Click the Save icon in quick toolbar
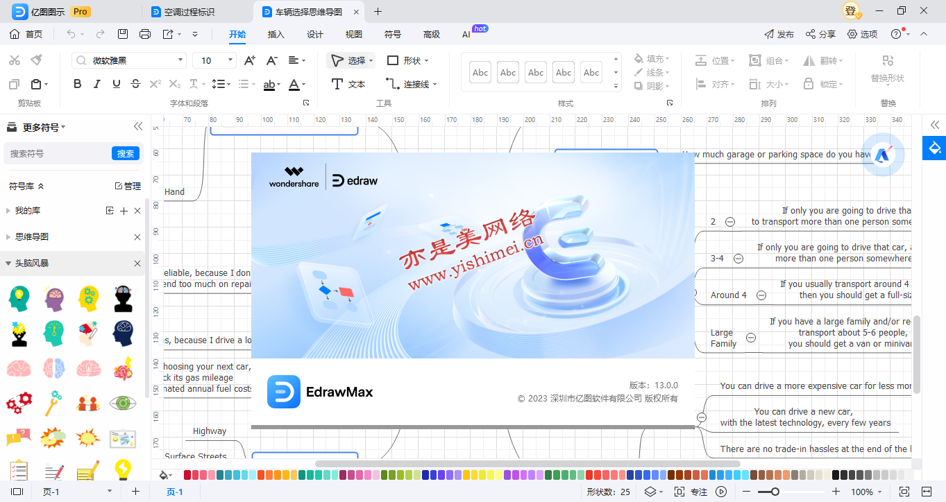Image resolution: width=946 pixels, height=502 pixels. (x=123, y=34)
